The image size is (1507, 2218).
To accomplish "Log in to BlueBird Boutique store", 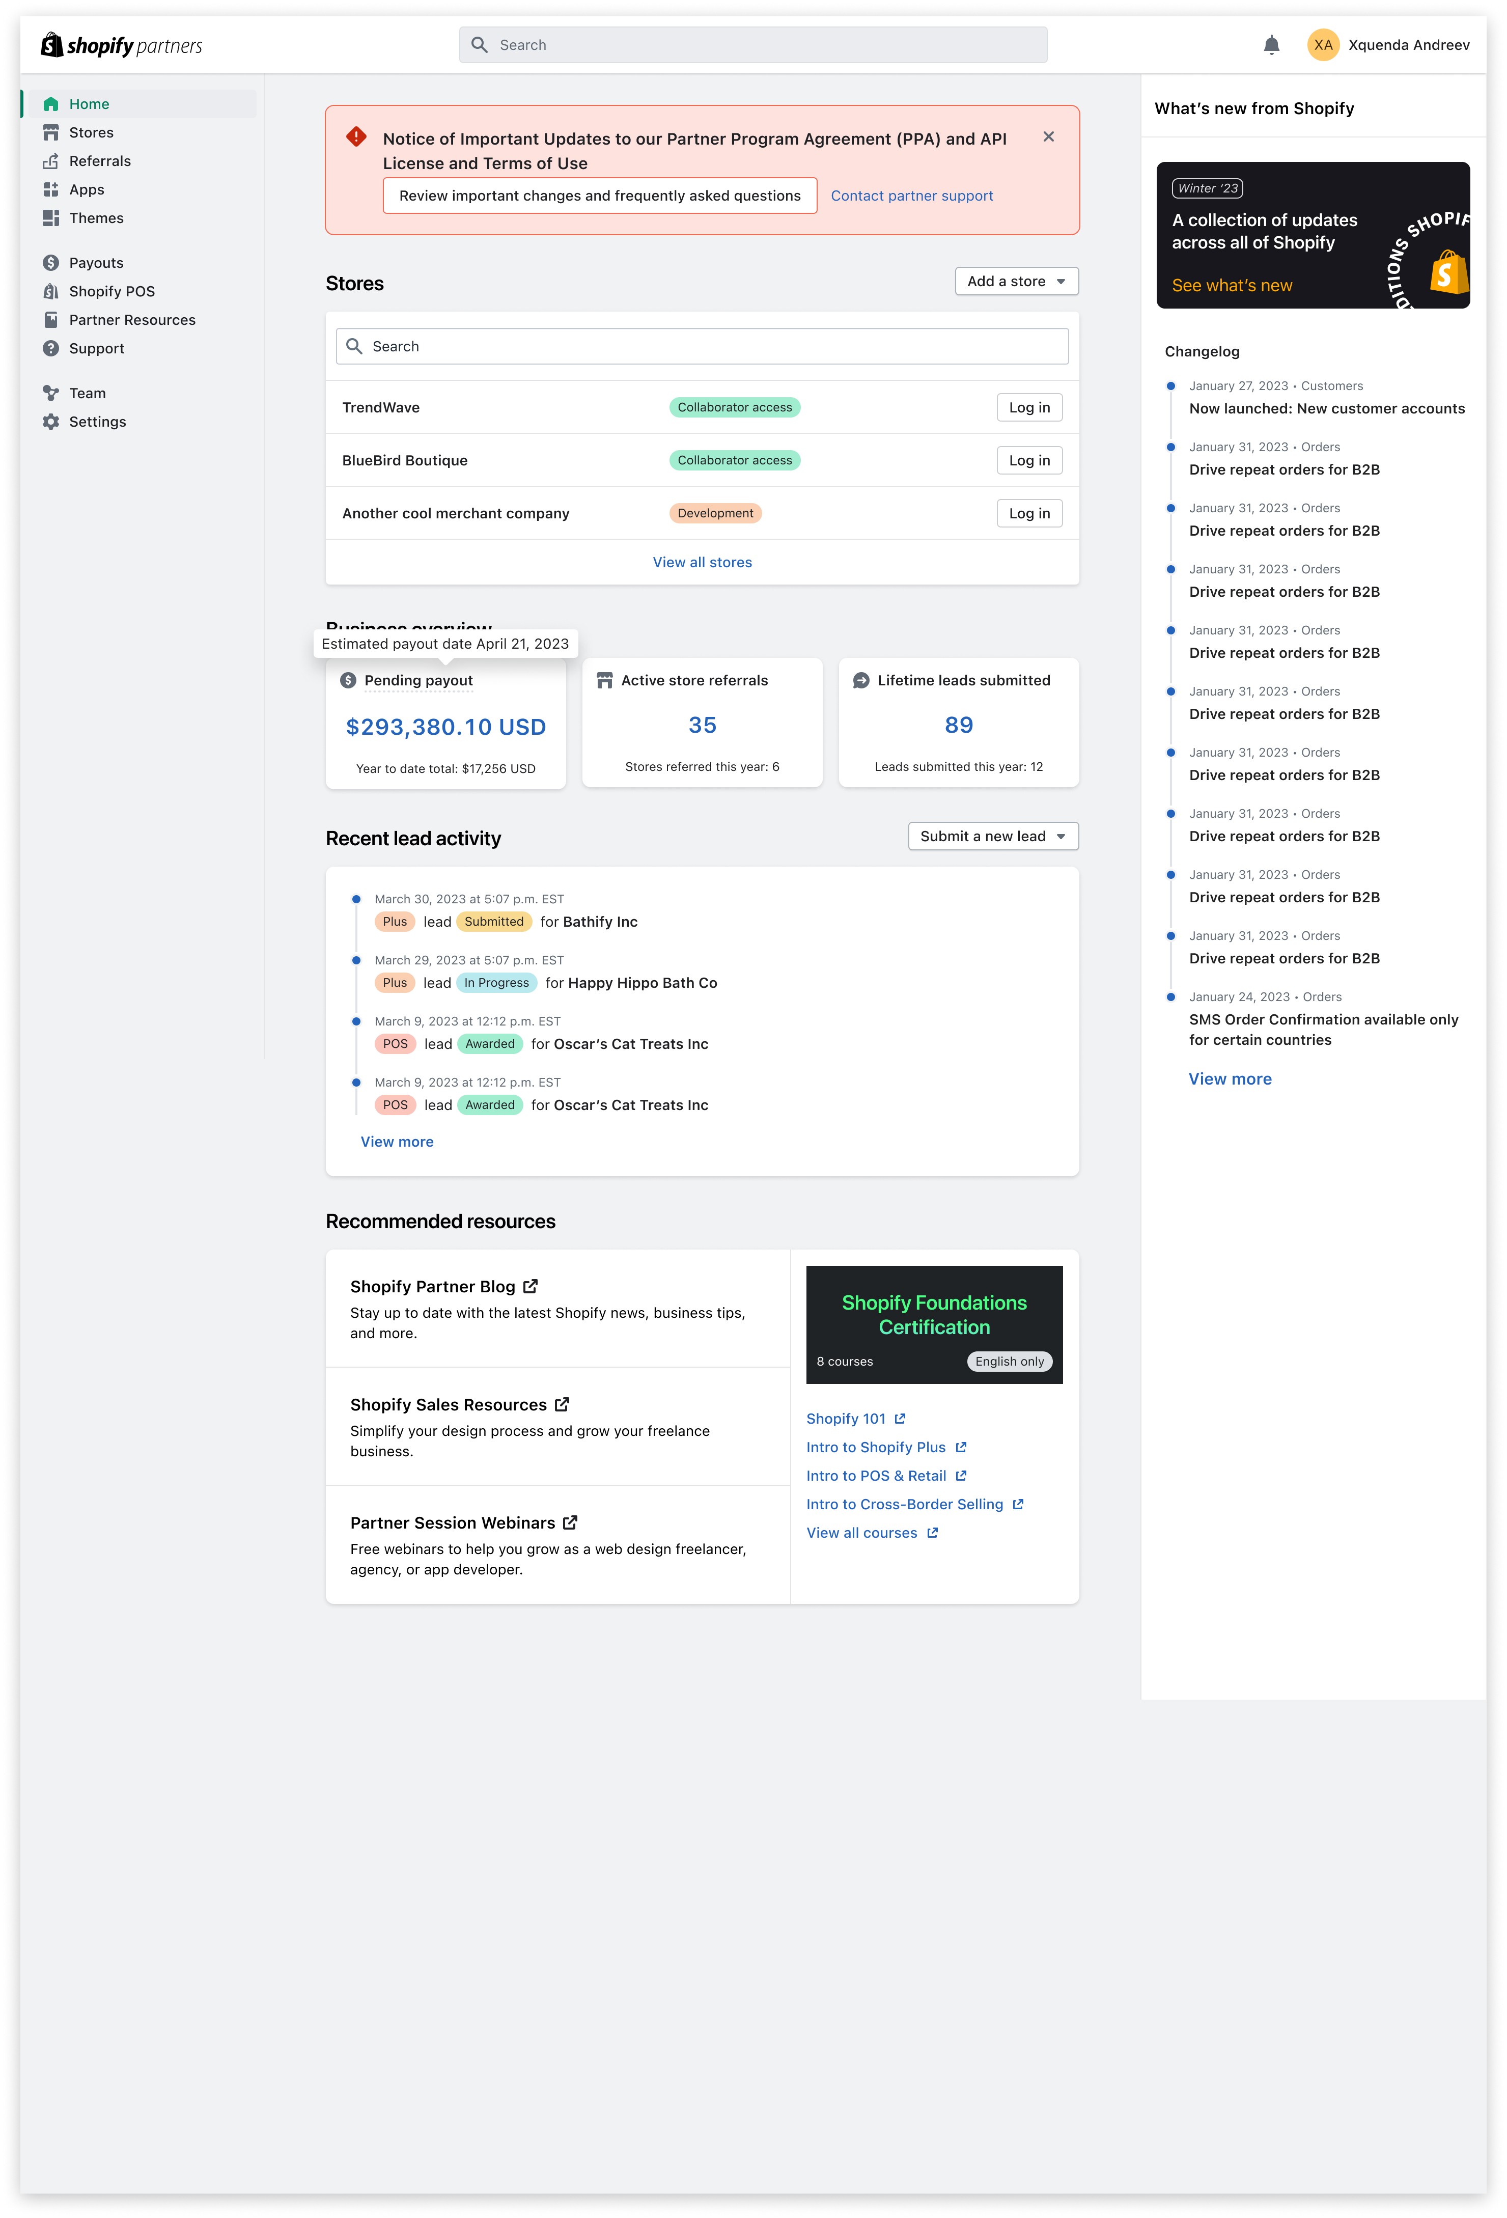I will tap(1029, 460).
